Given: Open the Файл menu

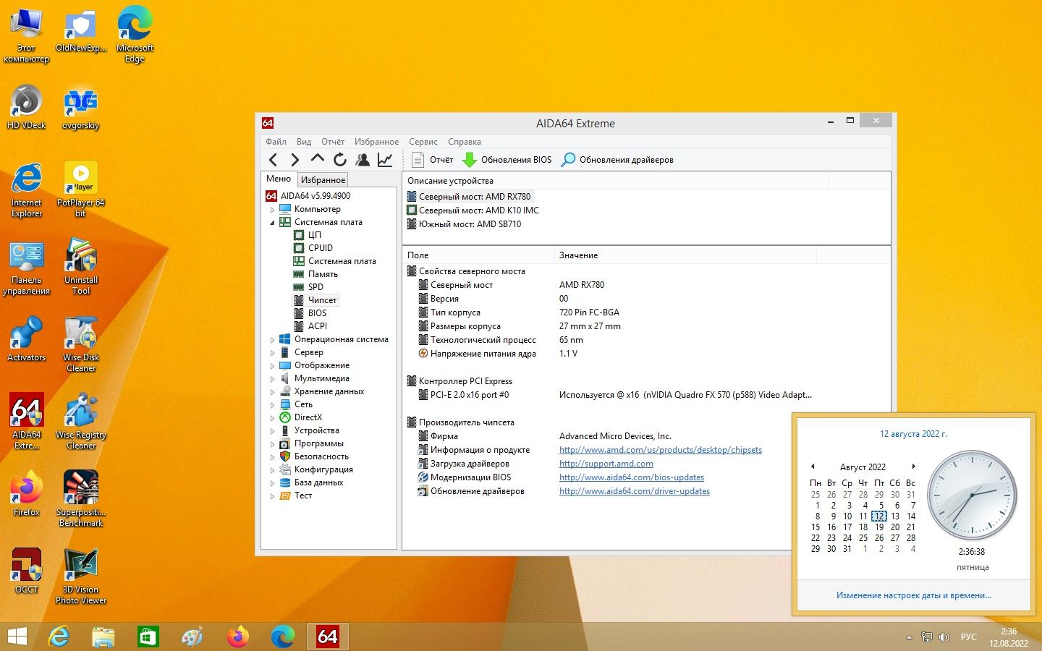Looking at the screenshot, I should click(276, 142).
